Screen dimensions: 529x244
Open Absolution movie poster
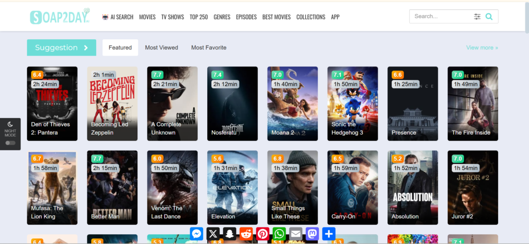point(413,187)
